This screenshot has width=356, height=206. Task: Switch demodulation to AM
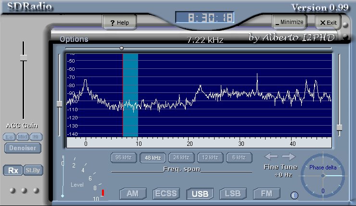point(132,194)
